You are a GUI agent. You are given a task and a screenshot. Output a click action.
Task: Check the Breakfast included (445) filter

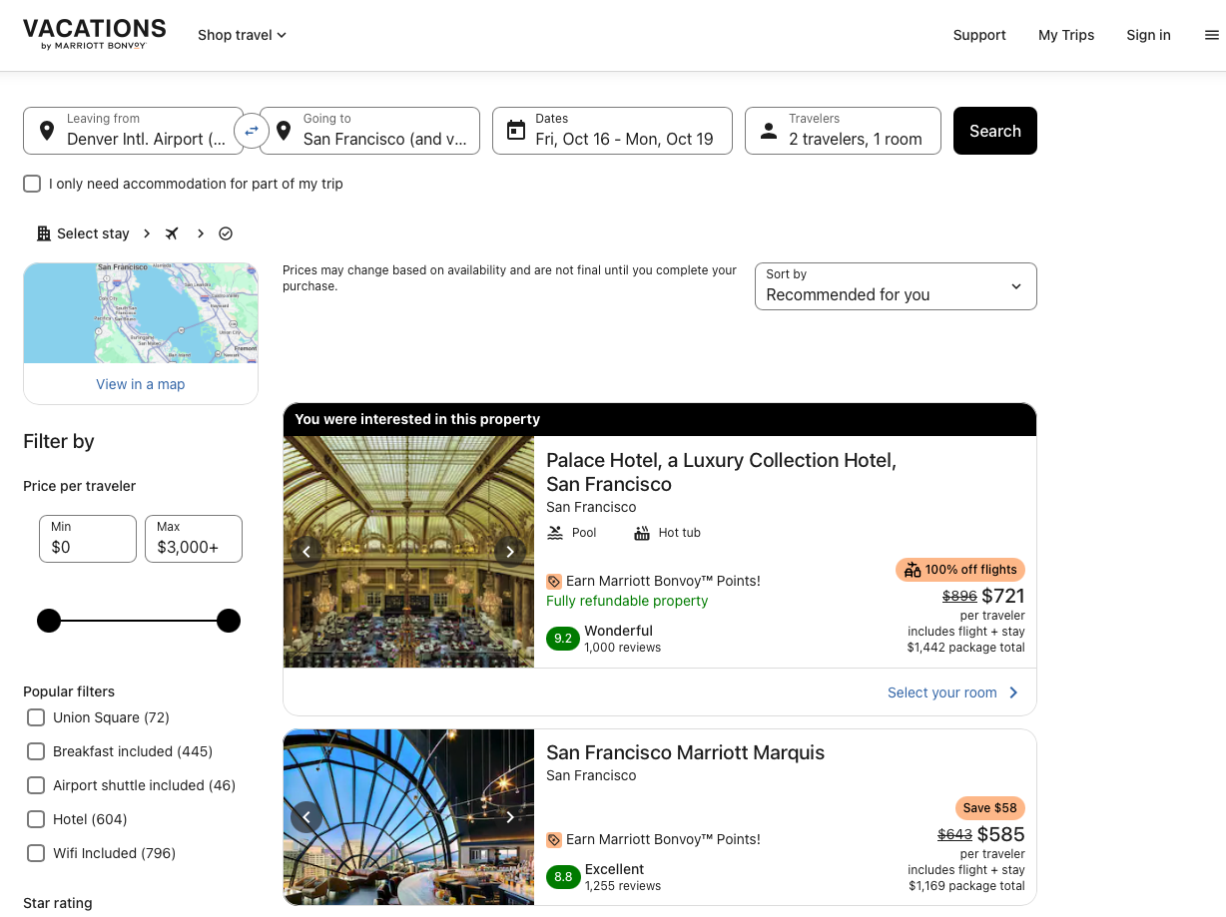(36, 751)
